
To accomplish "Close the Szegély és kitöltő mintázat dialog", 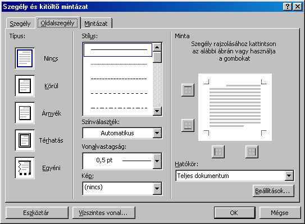I will (x=298, y=7).
